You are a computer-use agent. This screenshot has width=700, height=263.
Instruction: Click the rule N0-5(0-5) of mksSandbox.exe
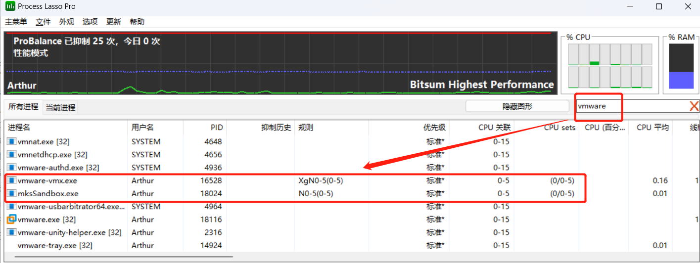point(316,193)
